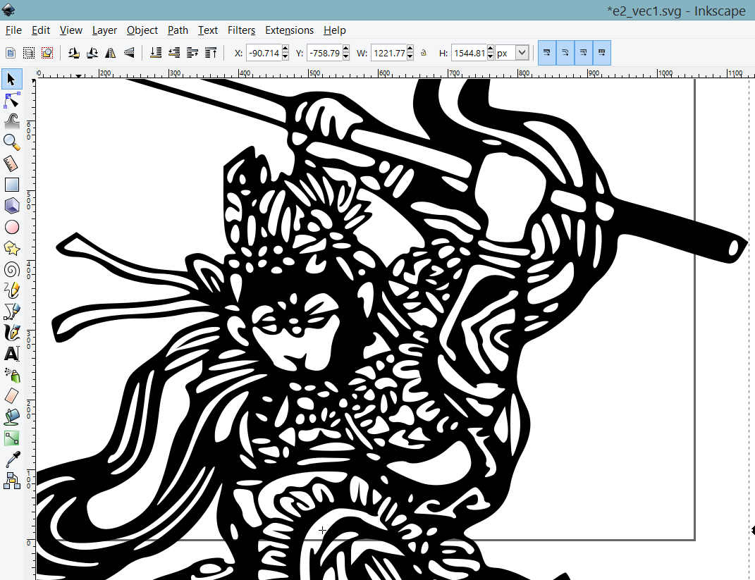Select the Spray tool
The width and height of the screenshot is (755, 580).
tap(11, 375)
